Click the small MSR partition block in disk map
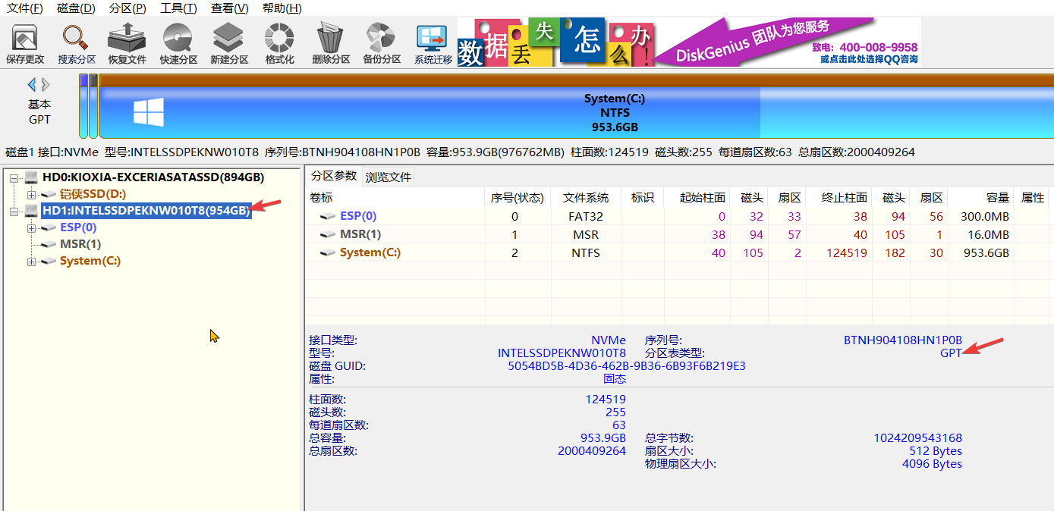Screen dimensions: 1054x511 pos(93,106)
